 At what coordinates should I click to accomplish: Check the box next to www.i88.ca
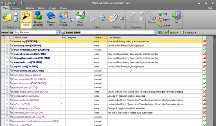[7, 75]
